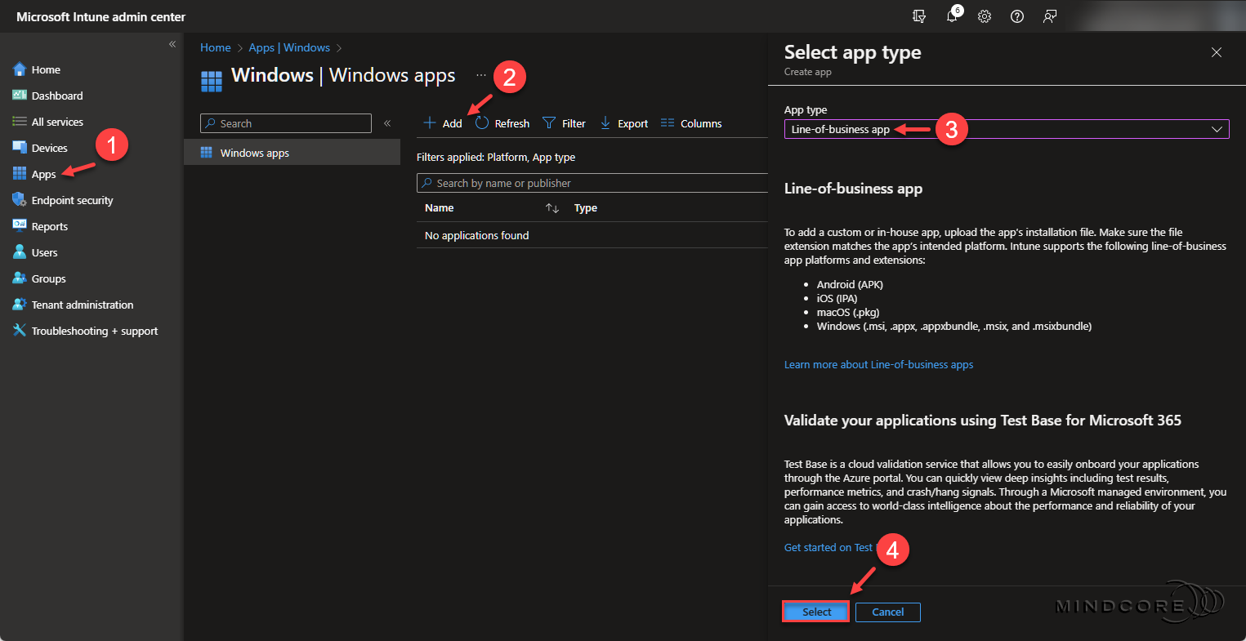
Task: Open Devices from the left sidebar
Action: coord(49,147)
